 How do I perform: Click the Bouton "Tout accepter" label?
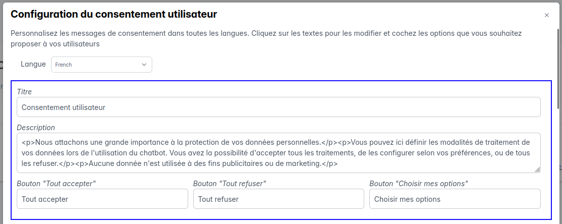[x=57, y=183]
